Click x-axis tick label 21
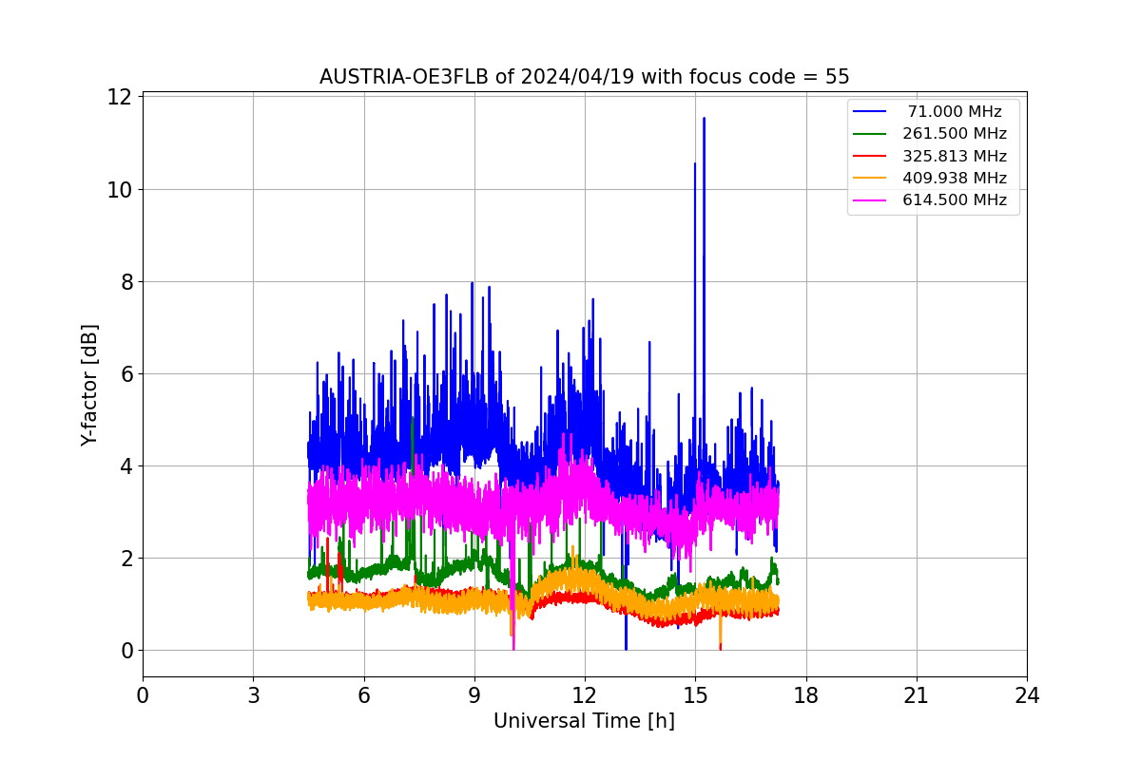 coord(916,695)
